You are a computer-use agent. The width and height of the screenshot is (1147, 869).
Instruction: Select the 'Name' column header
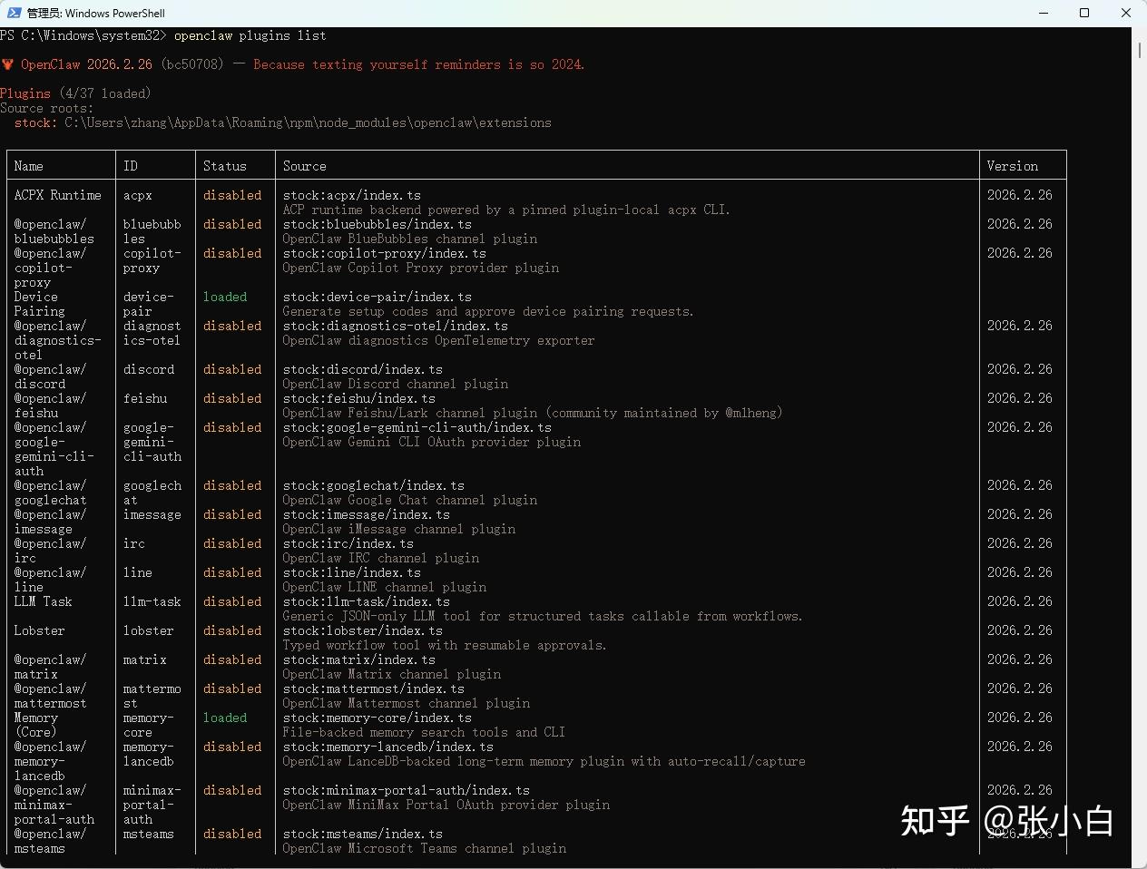(28, 166)
